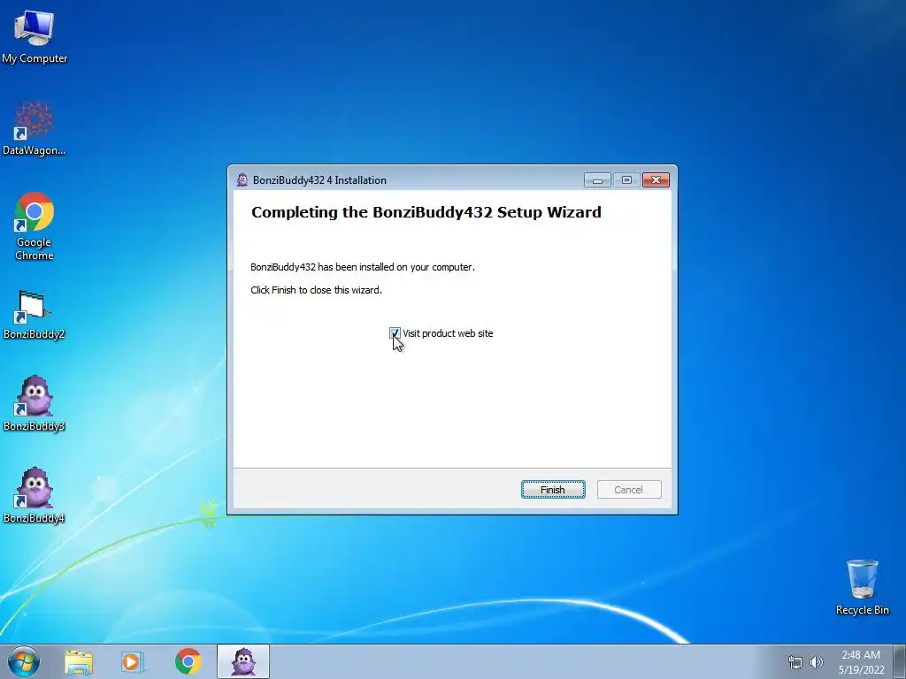Click the 'Completing the BonziBuddy432 Setup Wizard' heading
Viewport: 906px width, 679px height.
[x=426, y=212]
